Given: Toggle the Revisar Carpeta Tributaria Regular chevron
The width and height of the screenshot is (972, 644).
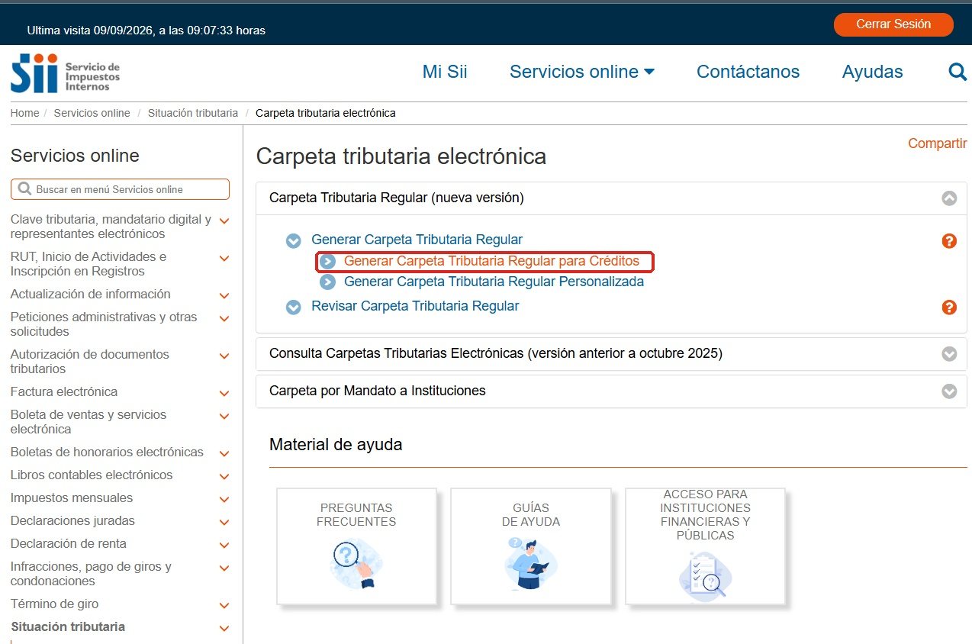Looking at the screenshot, I should 294,308.
